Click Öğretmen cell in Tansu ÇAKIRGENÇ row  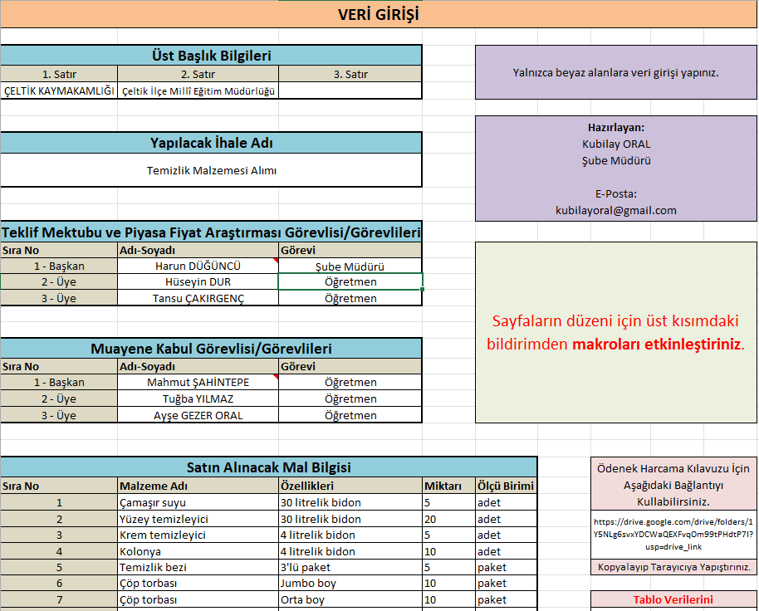tap(350, 298)
